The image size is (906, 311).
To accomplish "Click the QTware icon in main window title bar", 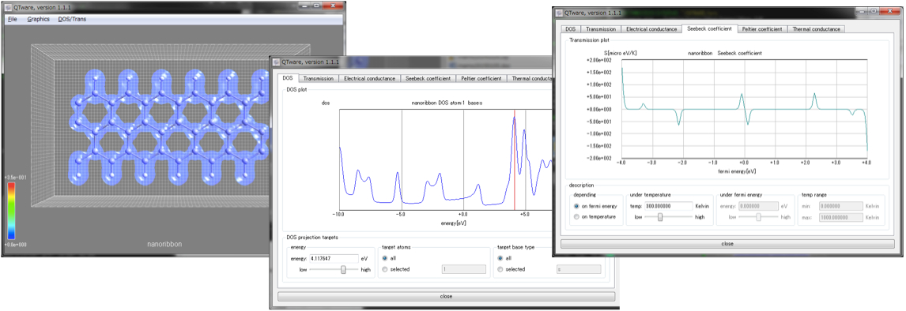I will coord(8,5).
